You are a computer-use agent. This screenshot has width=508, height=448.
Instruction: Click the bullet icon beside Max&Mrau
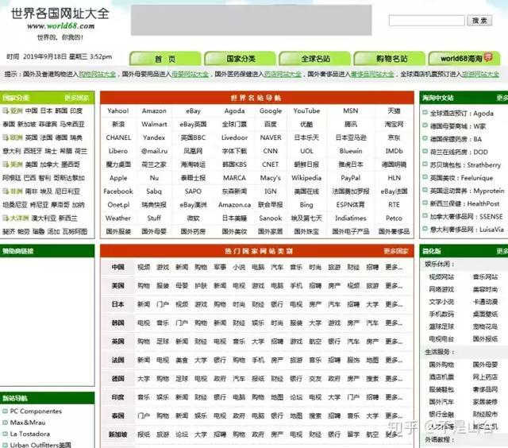pyautogui.click(x=5, y=423)
